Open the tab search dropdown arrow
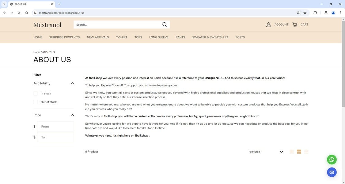This screenshot has height=184, width=345. 4,4
